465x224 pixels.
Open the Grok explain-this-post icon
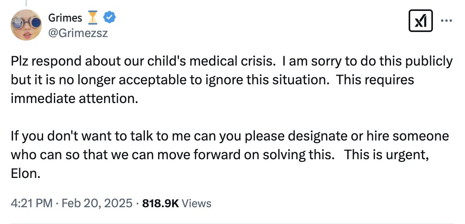click(x=420, y=21)
